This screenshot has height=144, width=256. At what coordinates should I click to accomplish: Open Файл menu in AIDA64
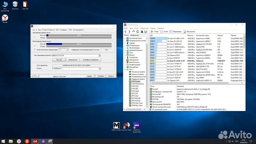coord(126,28)
